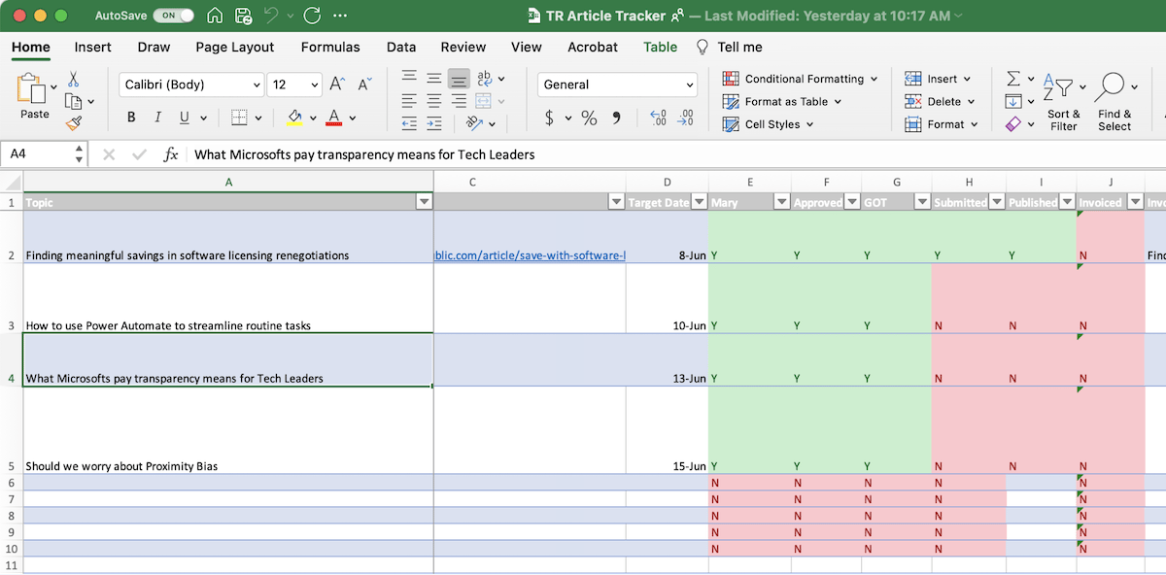Click the yellow fill color swatch
This screenshot has height=575, width=1166.
[295, 118]
